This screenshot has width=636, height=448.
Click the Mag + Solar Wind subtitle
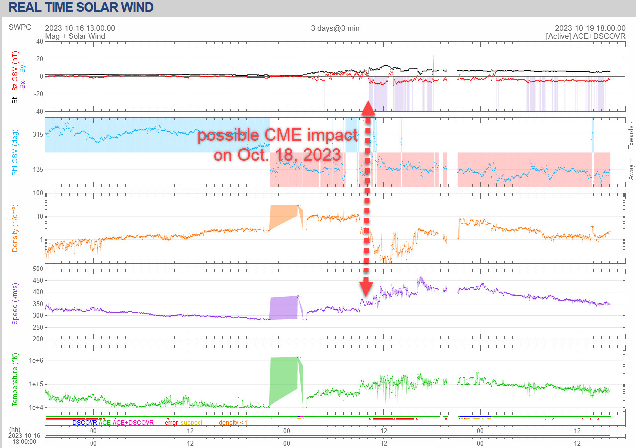point(75,36)
